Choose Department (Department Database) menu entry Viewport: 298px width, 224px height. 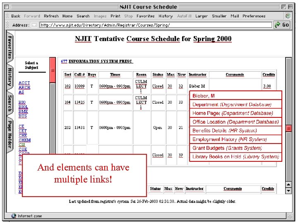click(x=236, y=105)
